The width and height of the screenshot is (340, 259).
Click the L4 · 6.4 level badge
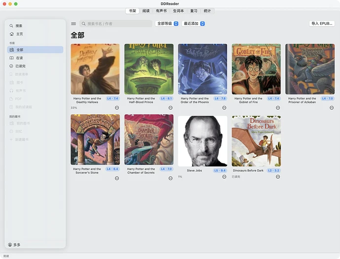(x=112, y=169)
